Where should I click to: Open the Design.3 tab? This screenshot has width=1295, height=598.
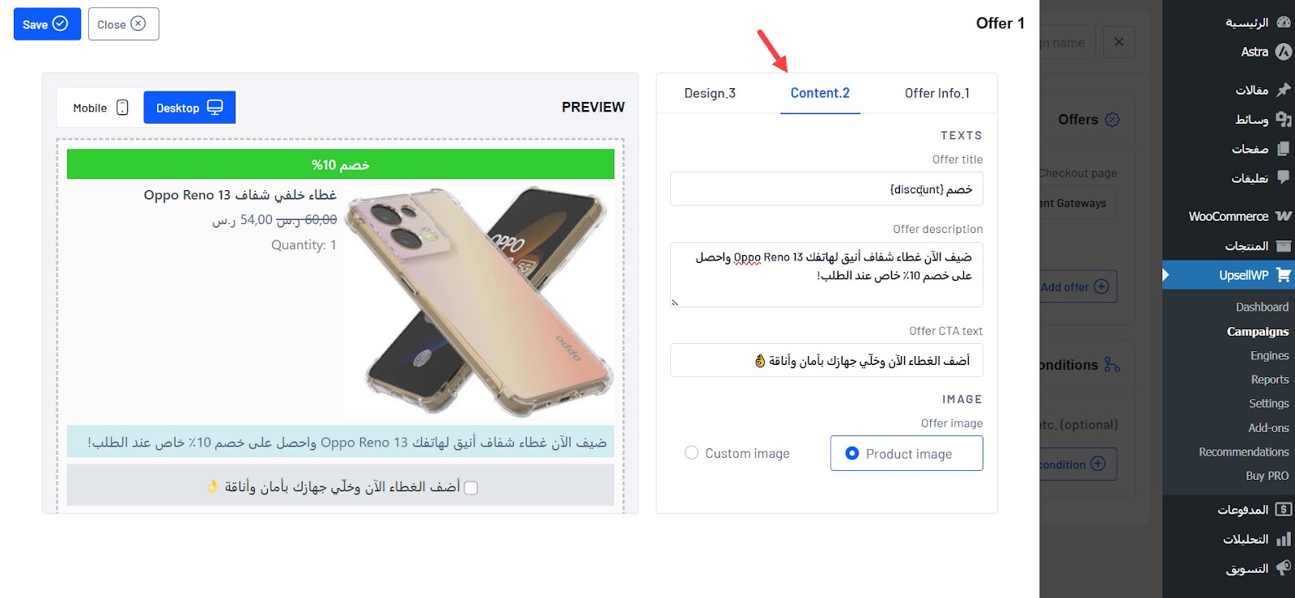click(710, 93)
